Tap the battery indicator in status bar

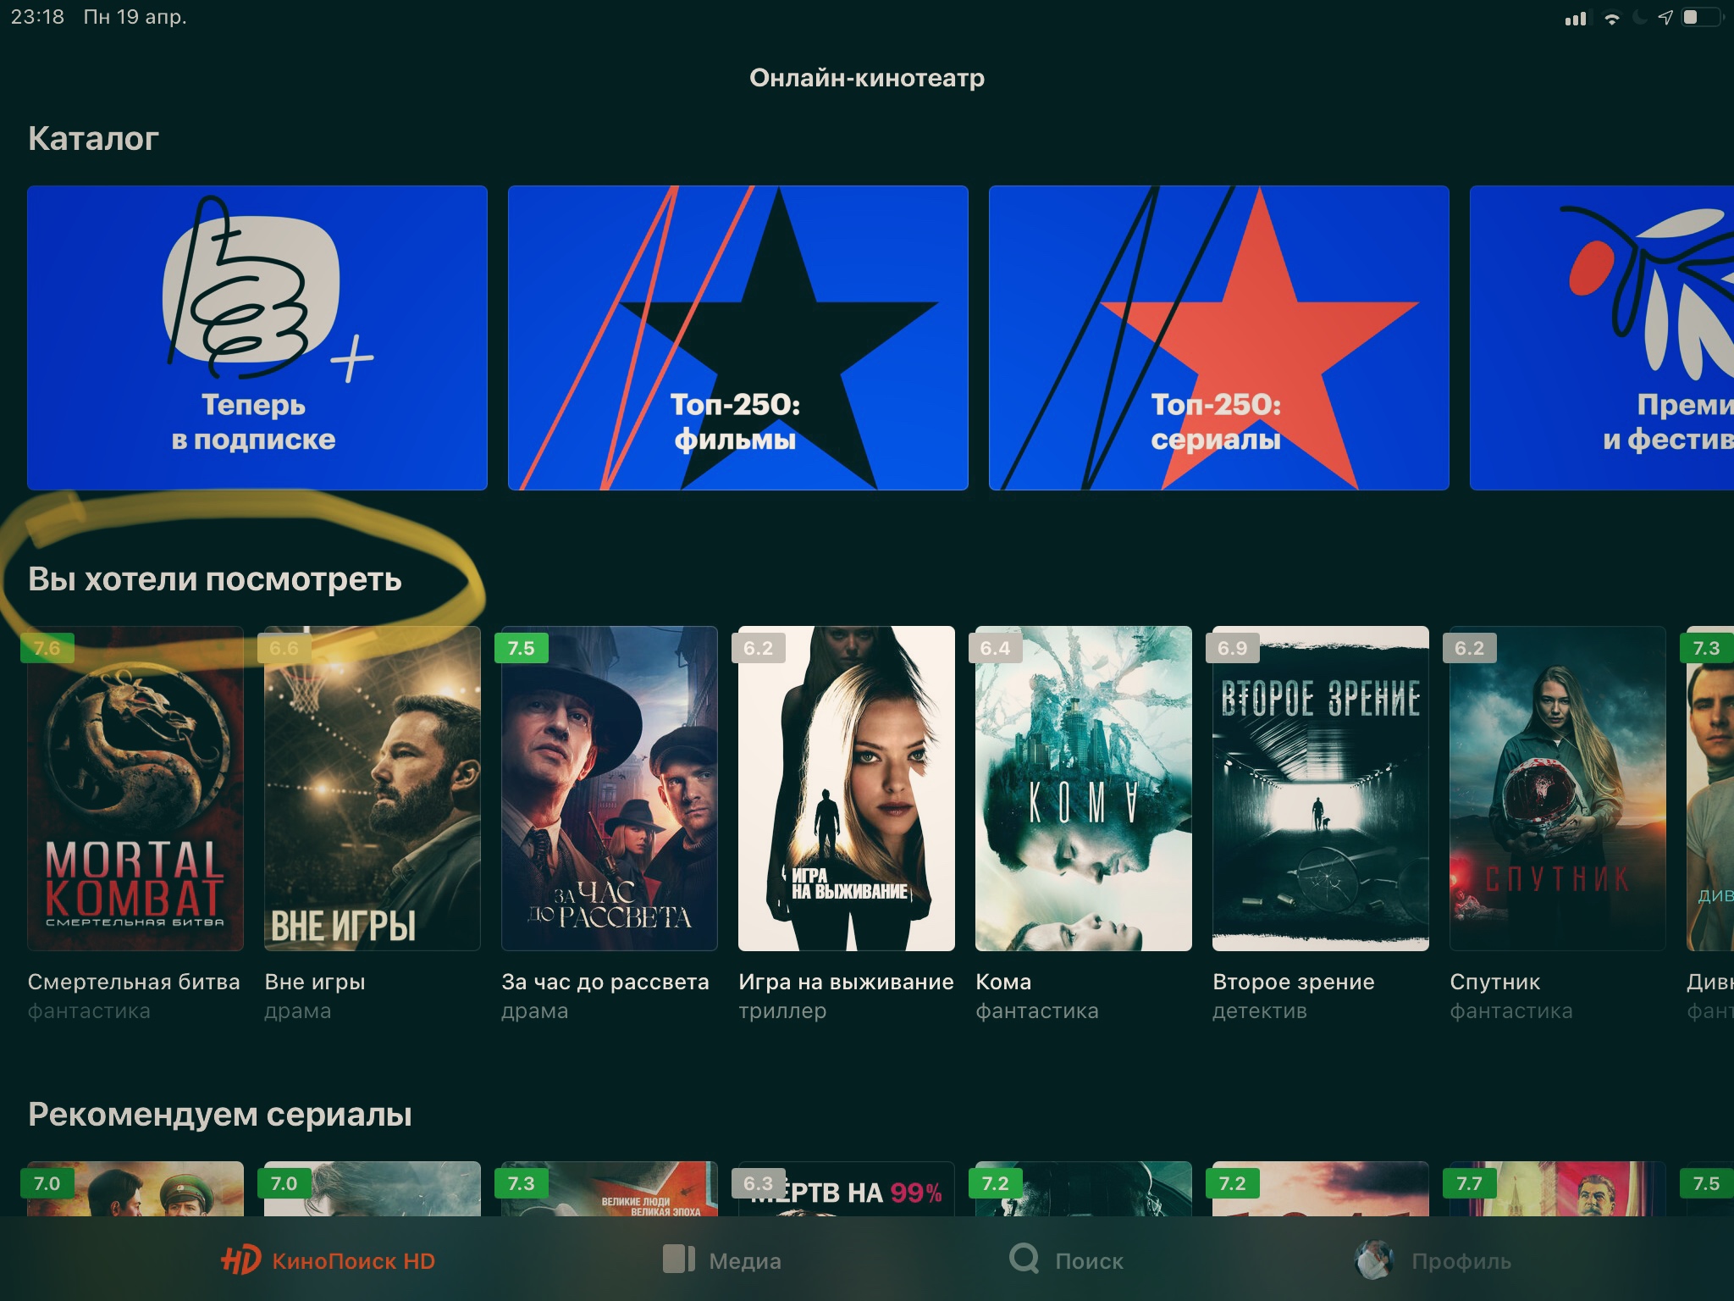(1701, 17)
